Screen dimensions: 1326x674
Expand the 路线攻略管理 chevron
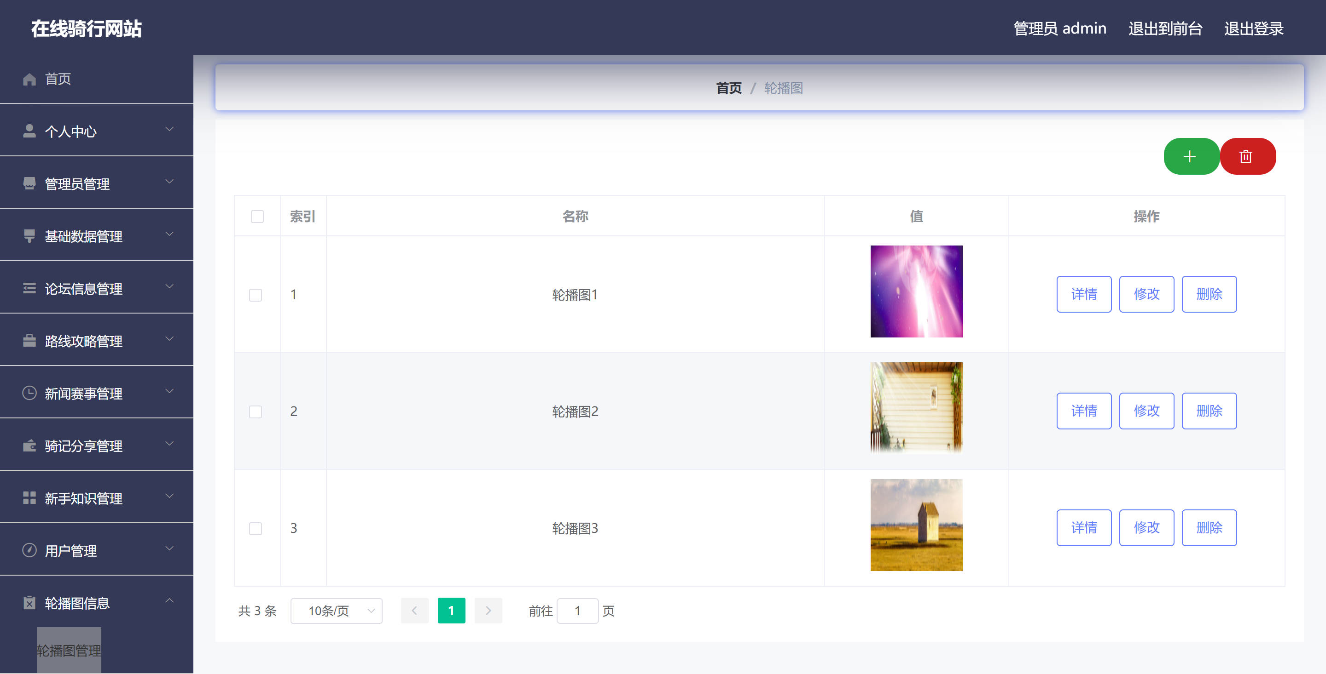pyautogui.click(x=169, y=339)
